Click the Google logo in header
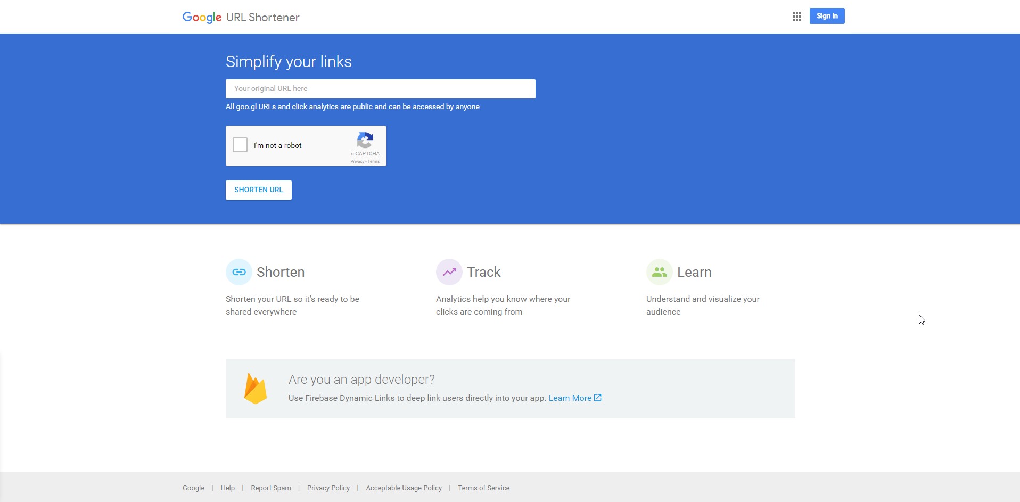Screen dimensions: 1020x502 [x=202, y=17]
